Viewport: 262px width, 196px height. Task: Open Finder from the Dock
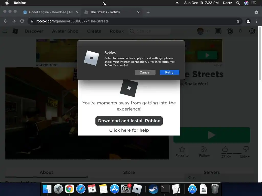[x=47, y=189]
